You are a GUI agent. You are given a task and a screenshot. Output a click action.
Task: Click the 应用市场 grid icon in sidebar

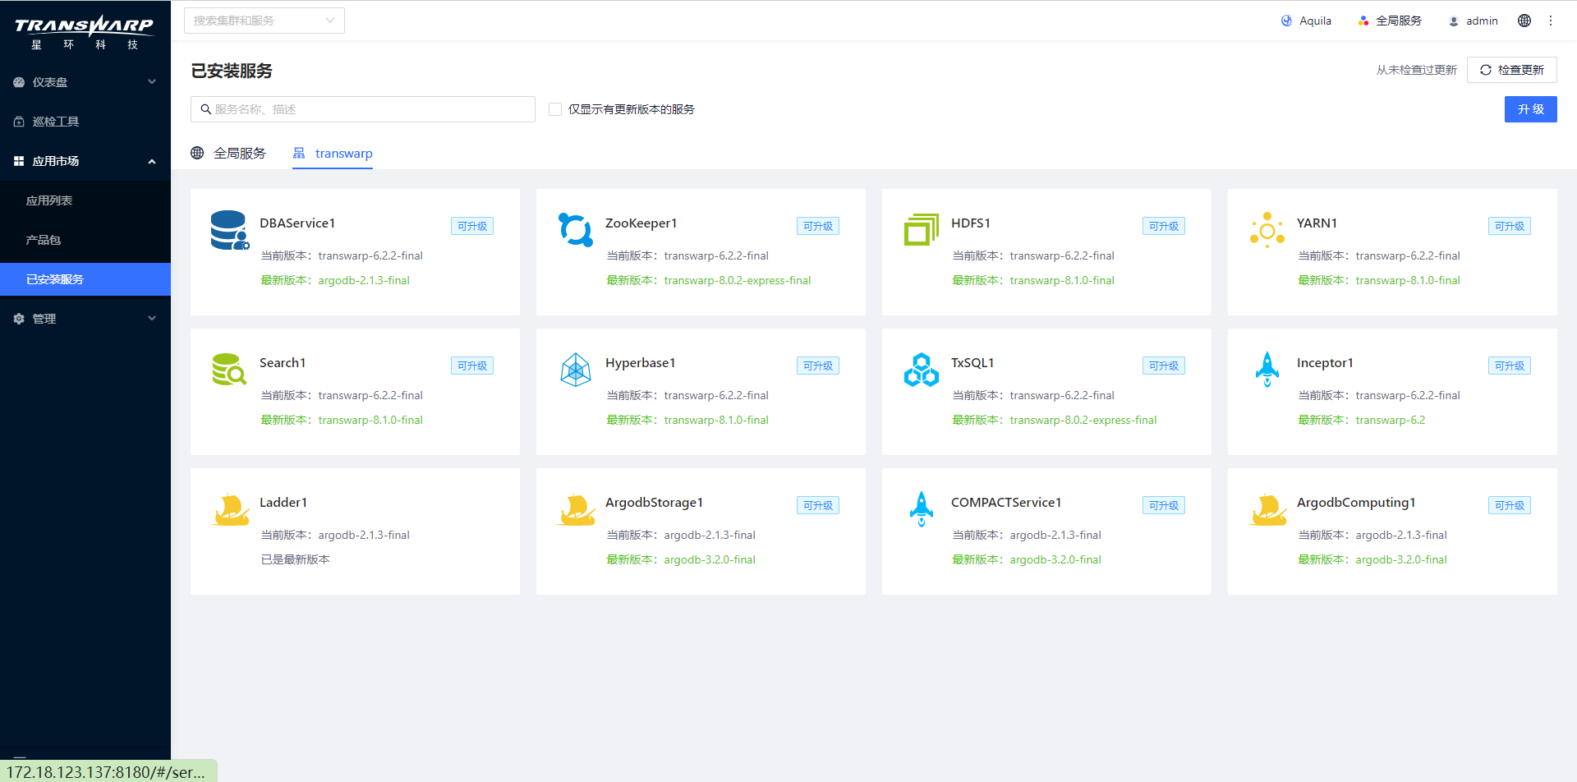coord(19,161)
